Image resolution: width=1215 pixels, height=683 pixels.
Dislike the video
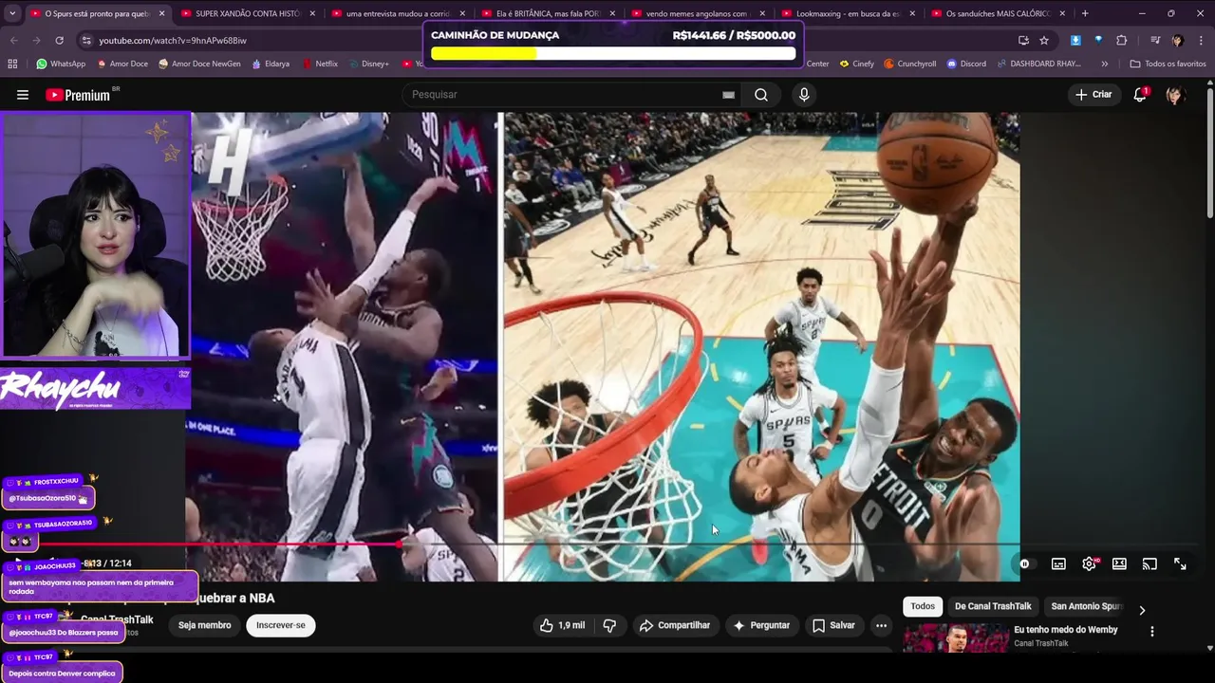(x=609, y=625)
